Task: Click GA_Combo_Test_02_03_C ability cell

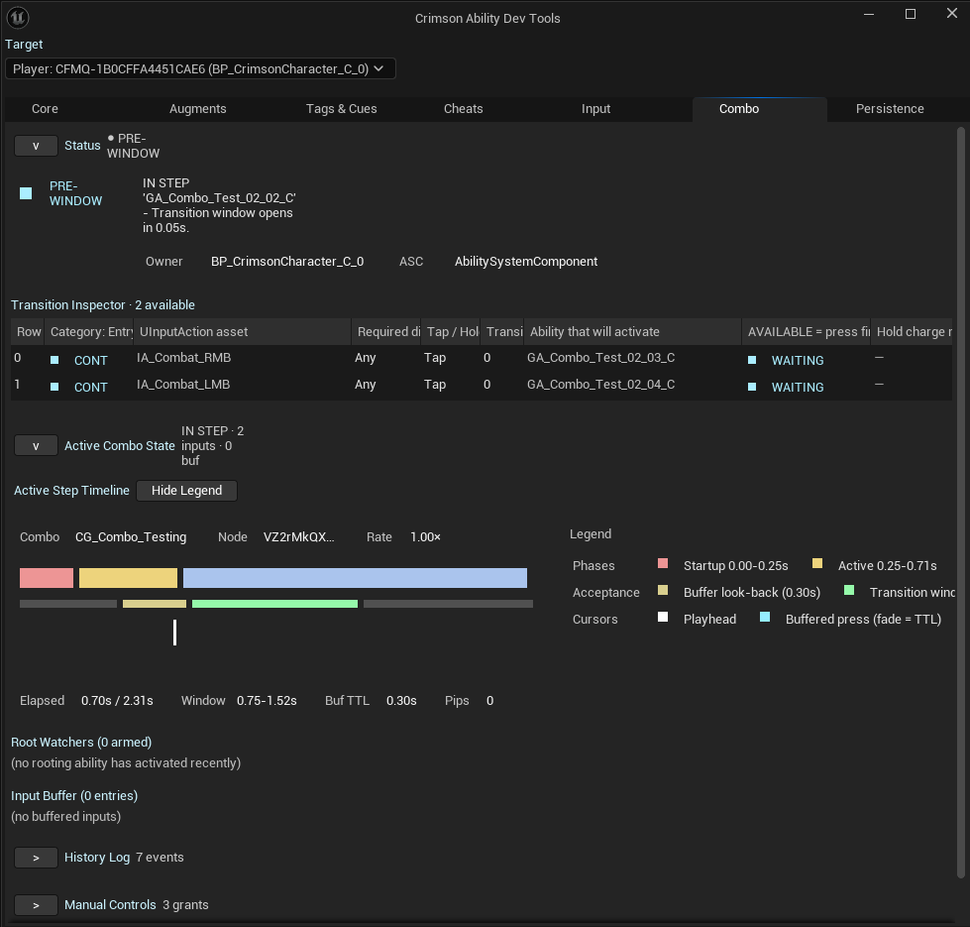Action: [x=600, y=358]
